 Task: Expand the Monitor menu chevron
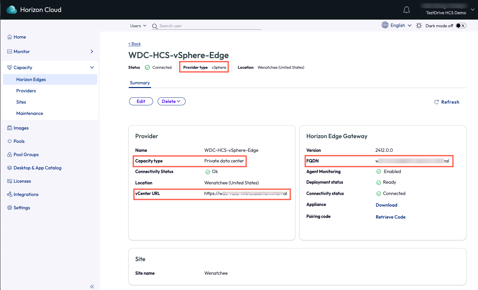tap(92, 51)
